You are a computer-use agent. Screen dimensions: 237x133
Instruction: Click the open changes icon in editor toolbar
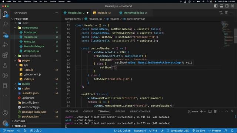tap(221, 13)
